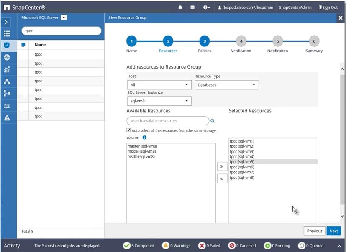The width and height of the screenshot is (346, 252).
Task: Select tpcc (sql-vm5) in Selected Resources
Action: pos(273,162)
